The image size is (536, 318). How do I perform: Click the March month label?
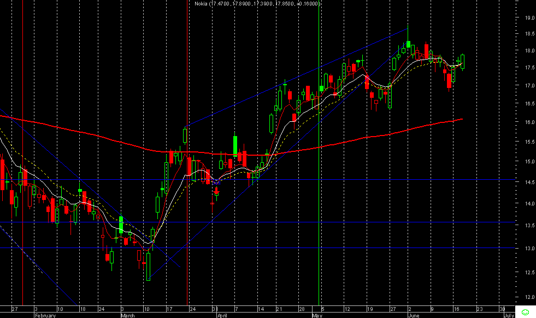(x=128, y=315)
